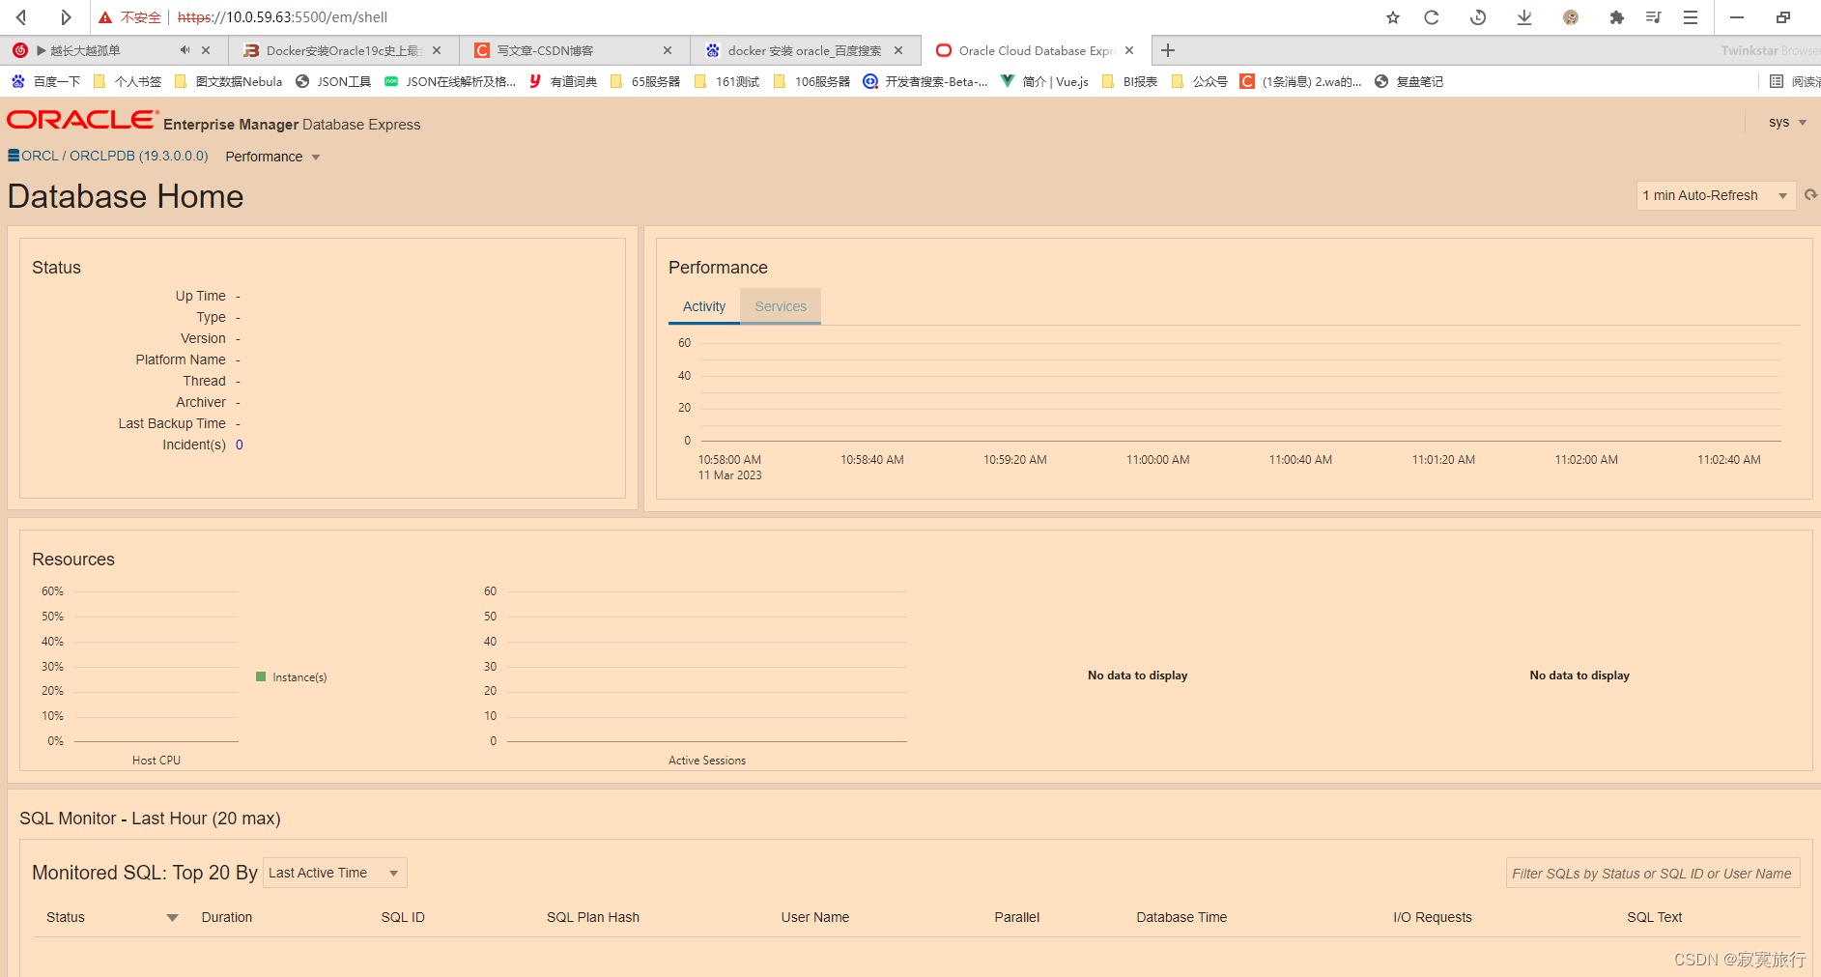Screen dimensions: 1821x977
Task: Open the JSON工具 bookmark
Action: point(333,81)
